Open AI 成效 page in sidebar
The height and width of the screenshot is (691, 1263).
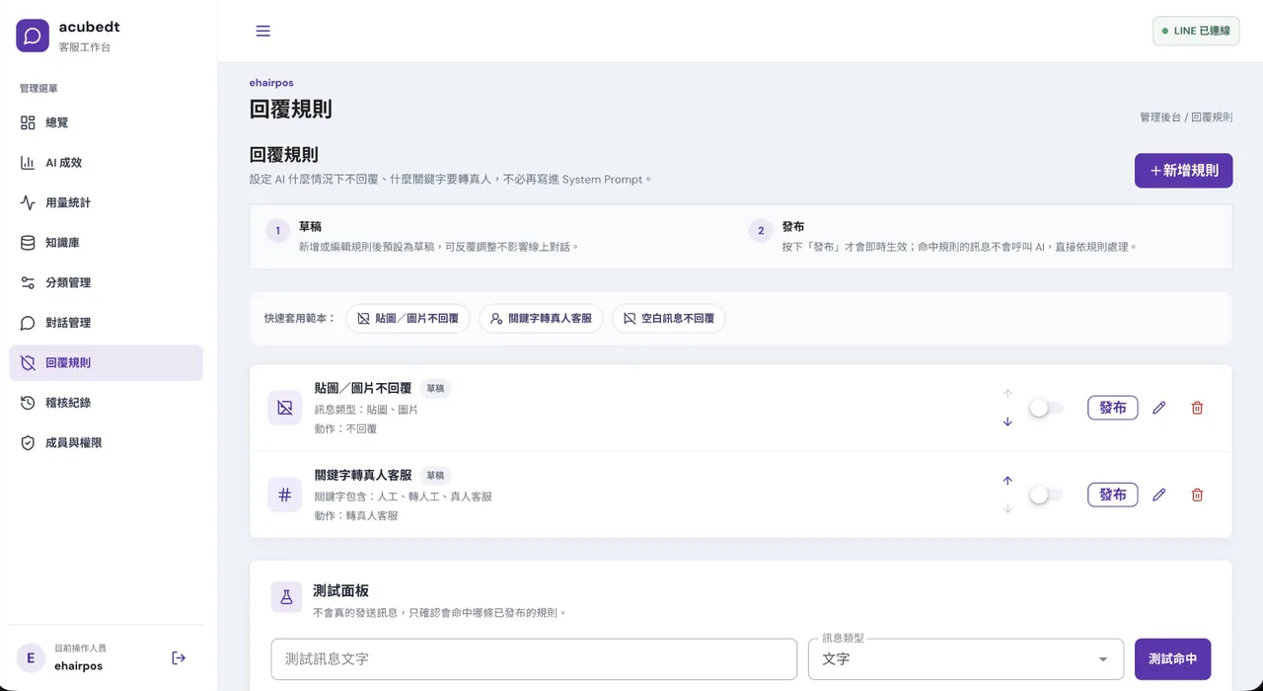click(x=106, y=163)
